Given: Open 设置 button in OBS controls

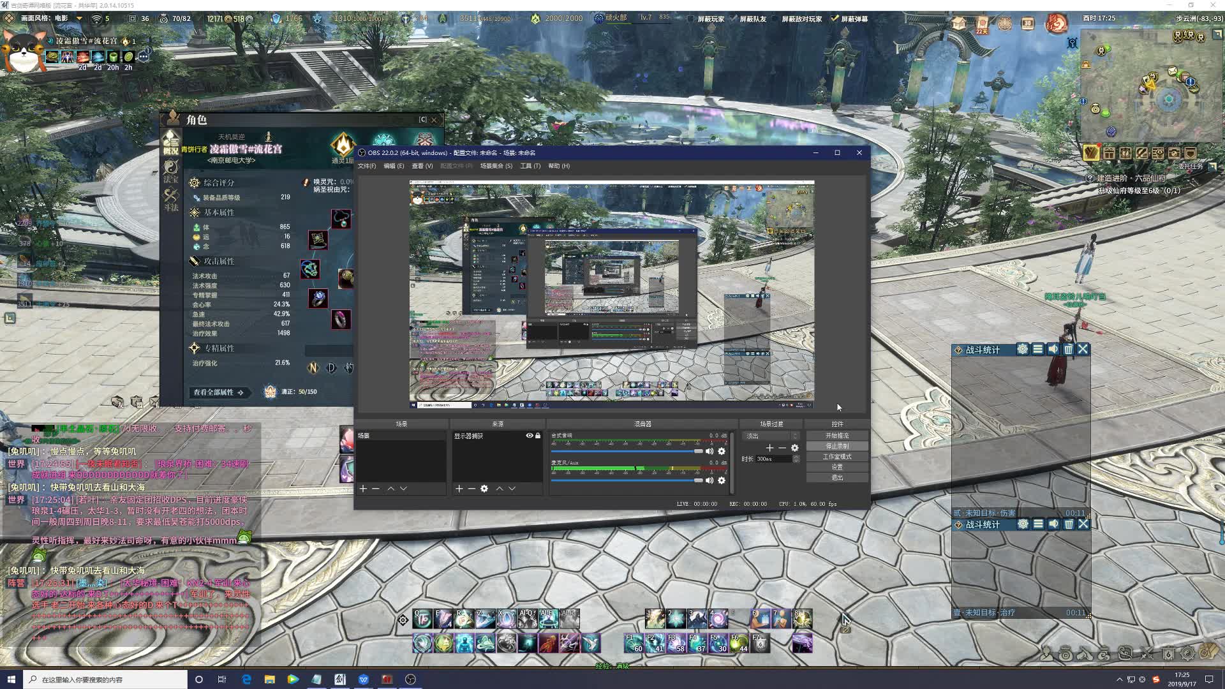Looking at the screenshot, I should tap(837, 467).
